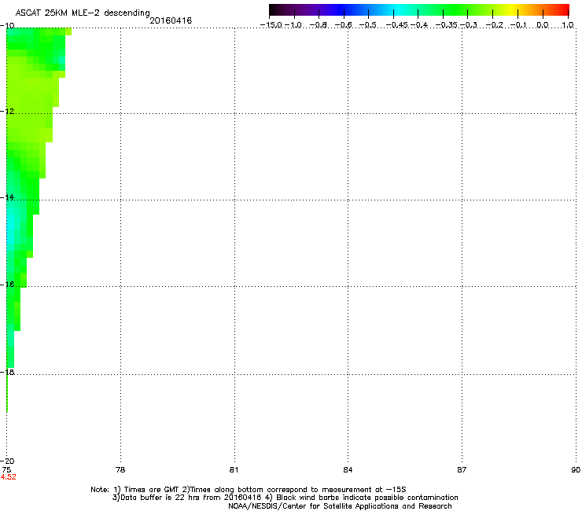Image resolution: width=582 pixels, height=511 pixels.
Task: Click the latitude axis label -10
Action: point(7,25)
